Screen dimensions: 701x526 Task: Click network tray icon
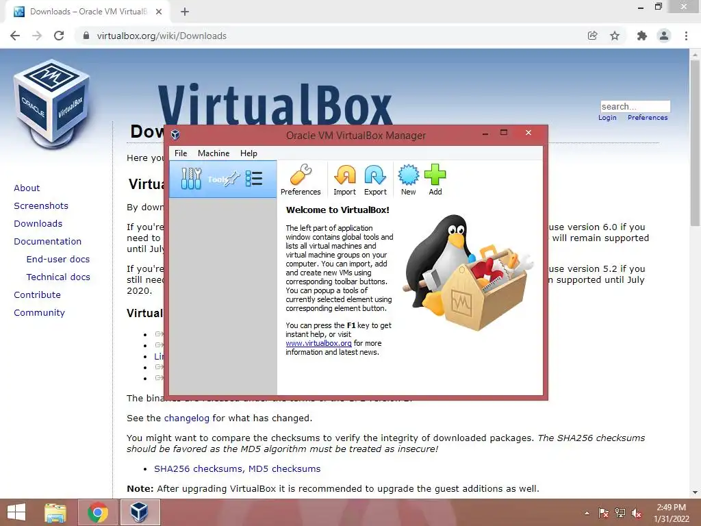point(620,513)
